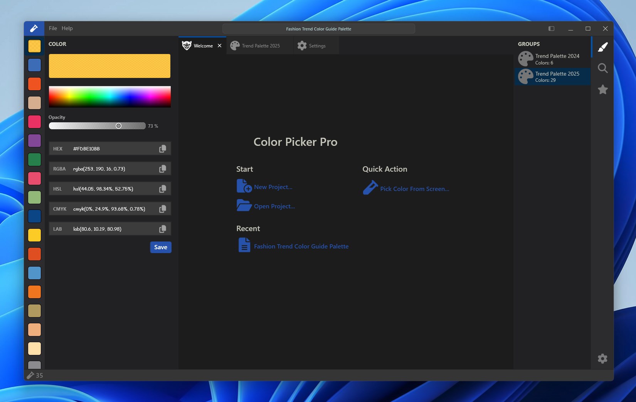The image size is (636, 402).
Task: Click the New Project file icon
Action: 244,186
